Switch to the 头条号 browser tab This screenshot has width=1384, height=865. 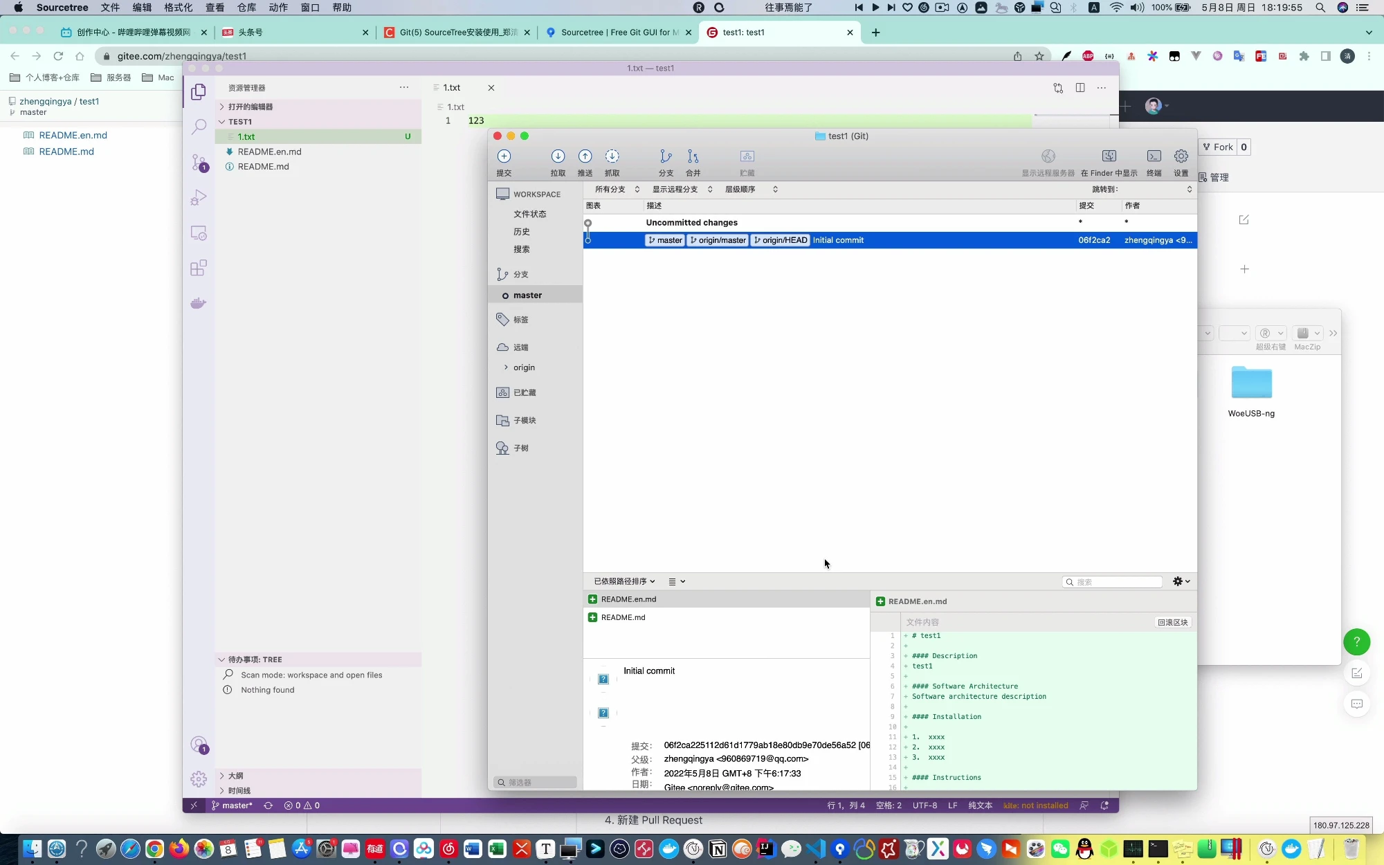coord(295,33)
